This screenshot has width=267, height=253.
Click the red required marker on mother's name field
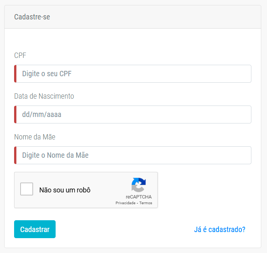[x=15, y=155]
